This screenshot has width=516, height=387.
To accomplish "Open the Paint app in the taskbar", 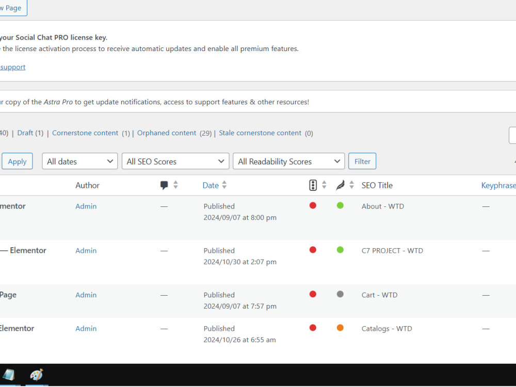I will tap(37, 375).
